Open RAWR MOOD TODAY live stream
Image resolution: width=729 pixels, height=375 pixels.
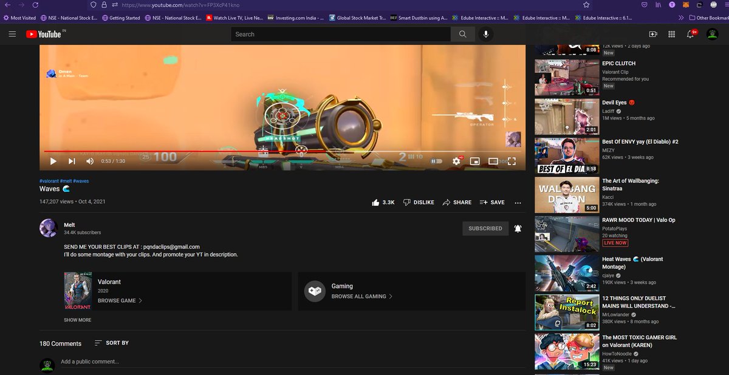point(638,220)
